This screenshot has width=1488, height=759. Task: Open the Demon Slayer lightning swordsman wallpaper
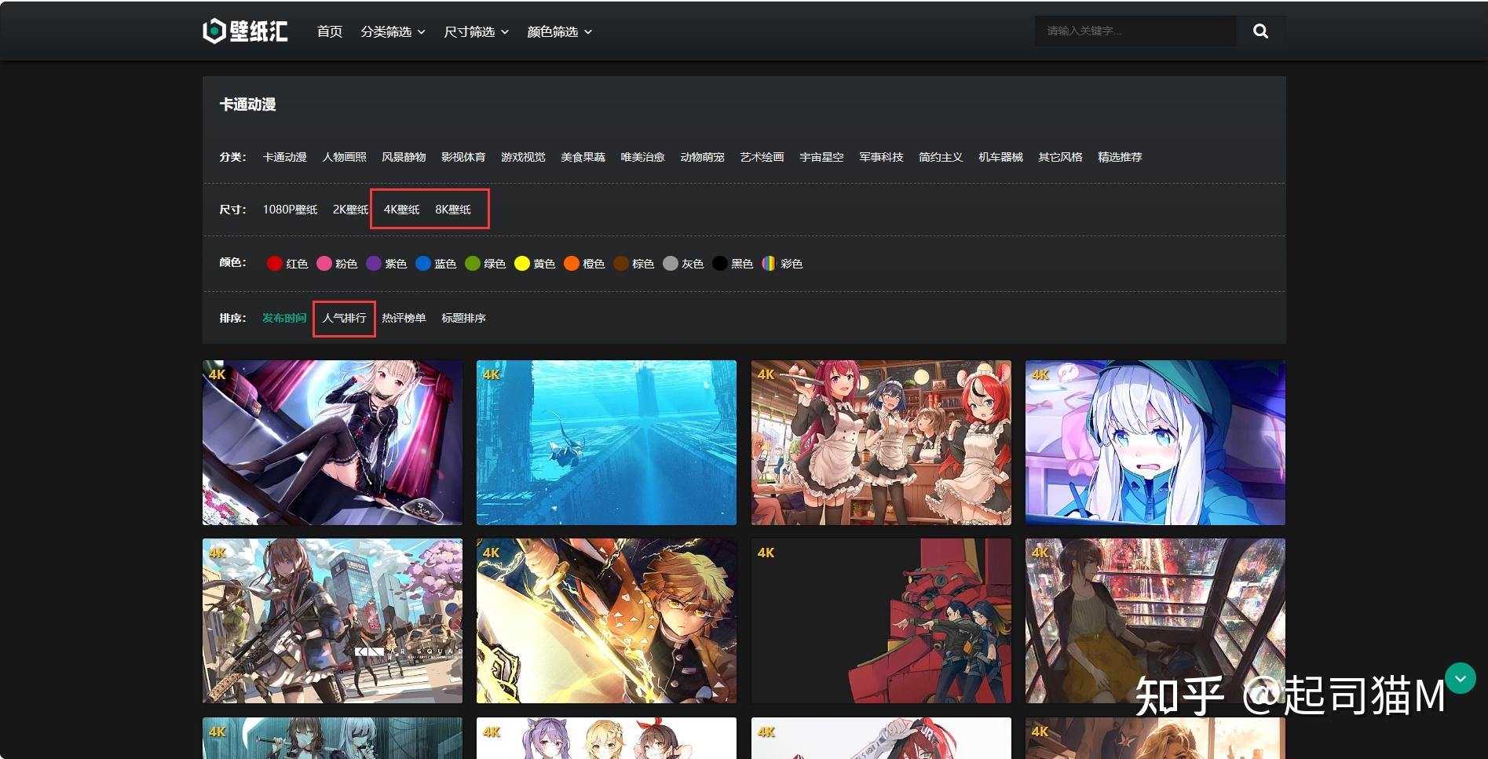click(x=605, y=620)
